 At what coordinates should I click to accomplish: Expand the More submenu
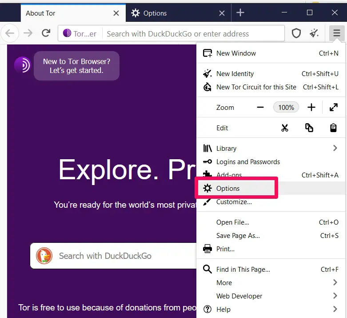(271, 283)
